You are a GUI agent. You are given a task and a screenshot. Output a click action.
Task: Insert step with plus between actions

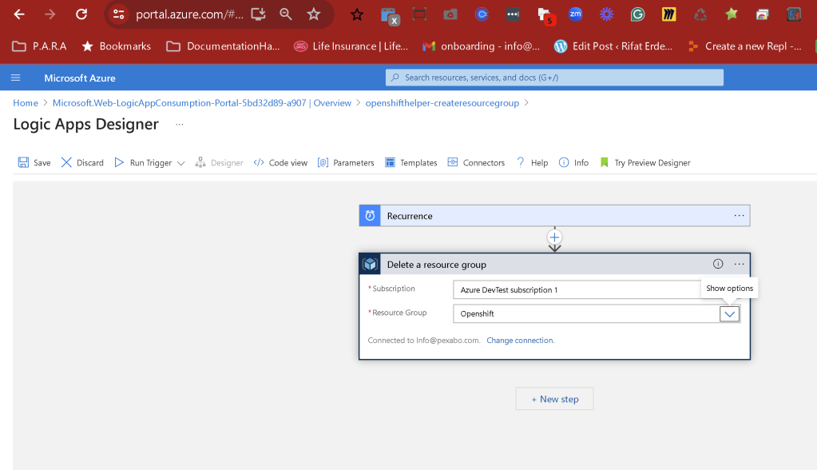554,237
